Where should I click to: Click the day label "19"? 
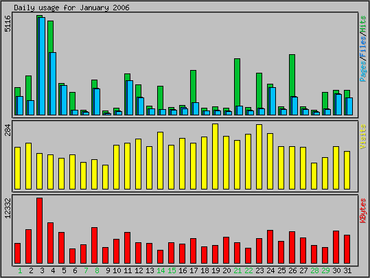[216, 270]
